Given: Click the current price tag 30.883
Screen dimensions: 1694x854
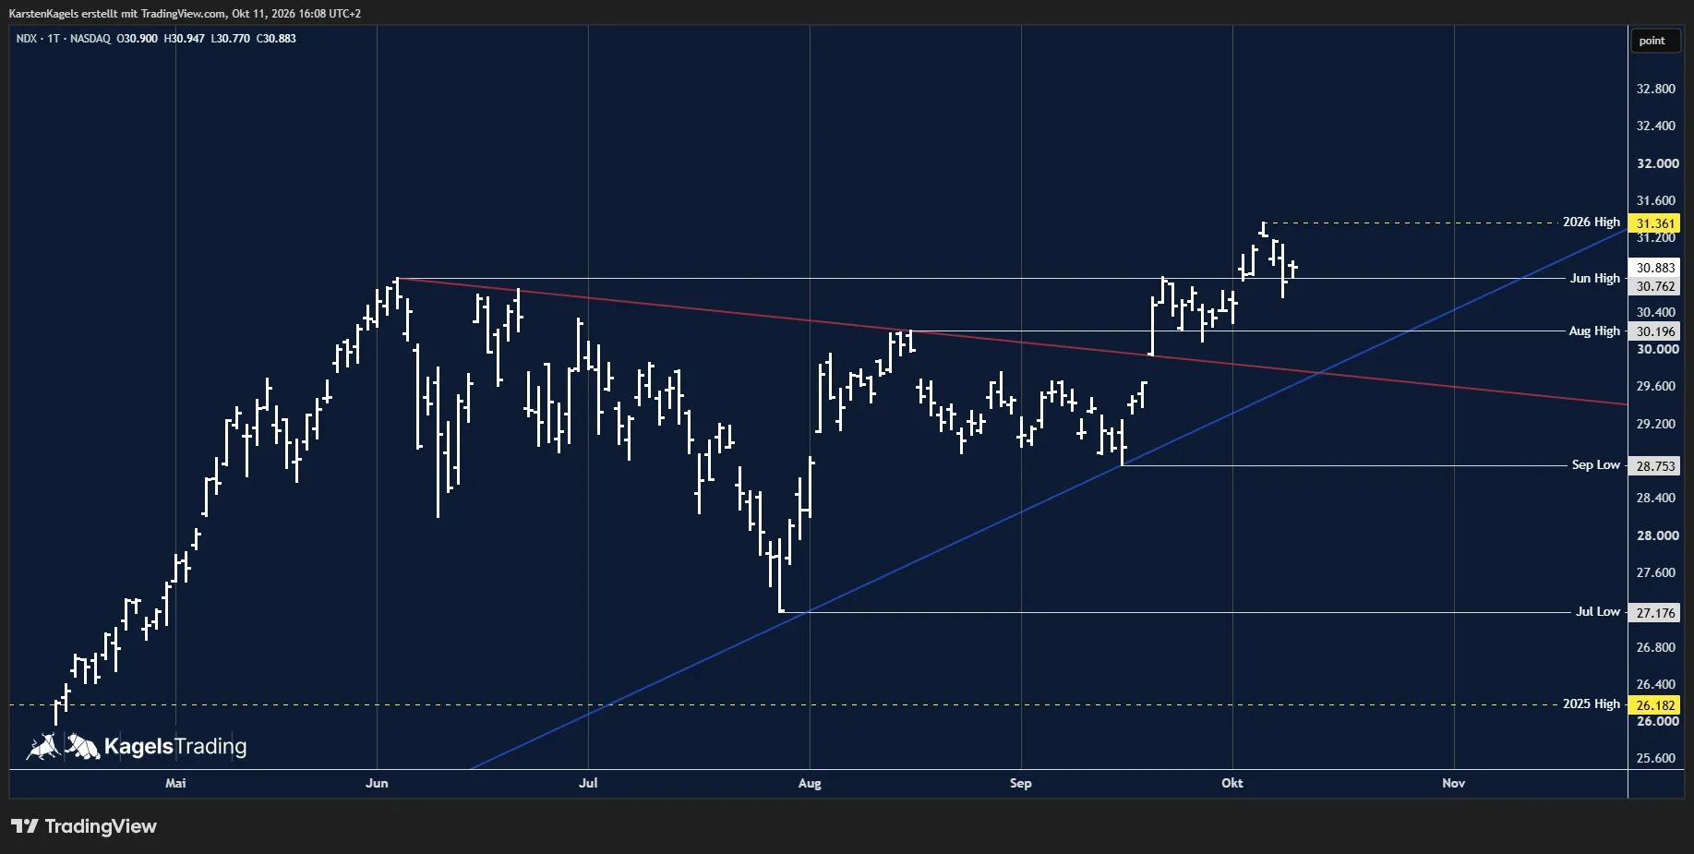Looking at the screenshot, I should pyautogui.click(x=1655, y=268).
